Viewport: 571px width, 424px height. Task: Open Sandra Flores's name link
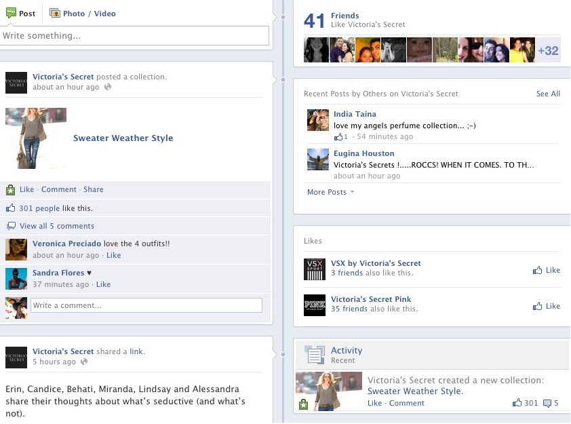click(x=58, y=273)
